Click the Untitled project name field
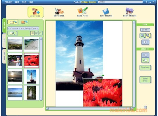The width and height of the screenshot is (158, 116). pyautogui.click(x=120, y=2)
